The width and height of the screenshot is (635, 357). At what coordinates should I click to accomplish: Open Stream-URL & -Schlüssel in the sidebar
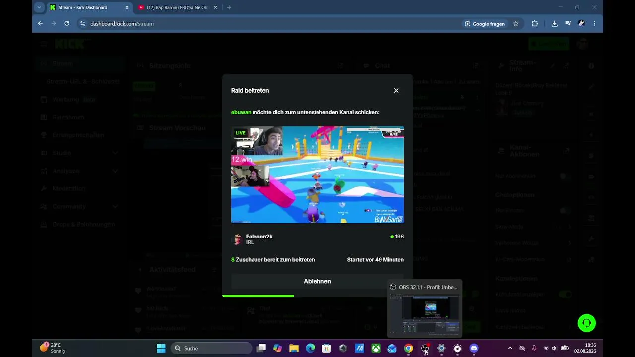point(83,81)
